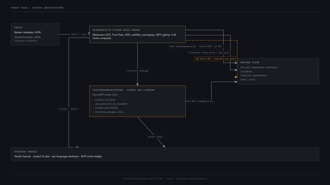Click the orange 'GET Ruler API' label

tap(216, 59)
